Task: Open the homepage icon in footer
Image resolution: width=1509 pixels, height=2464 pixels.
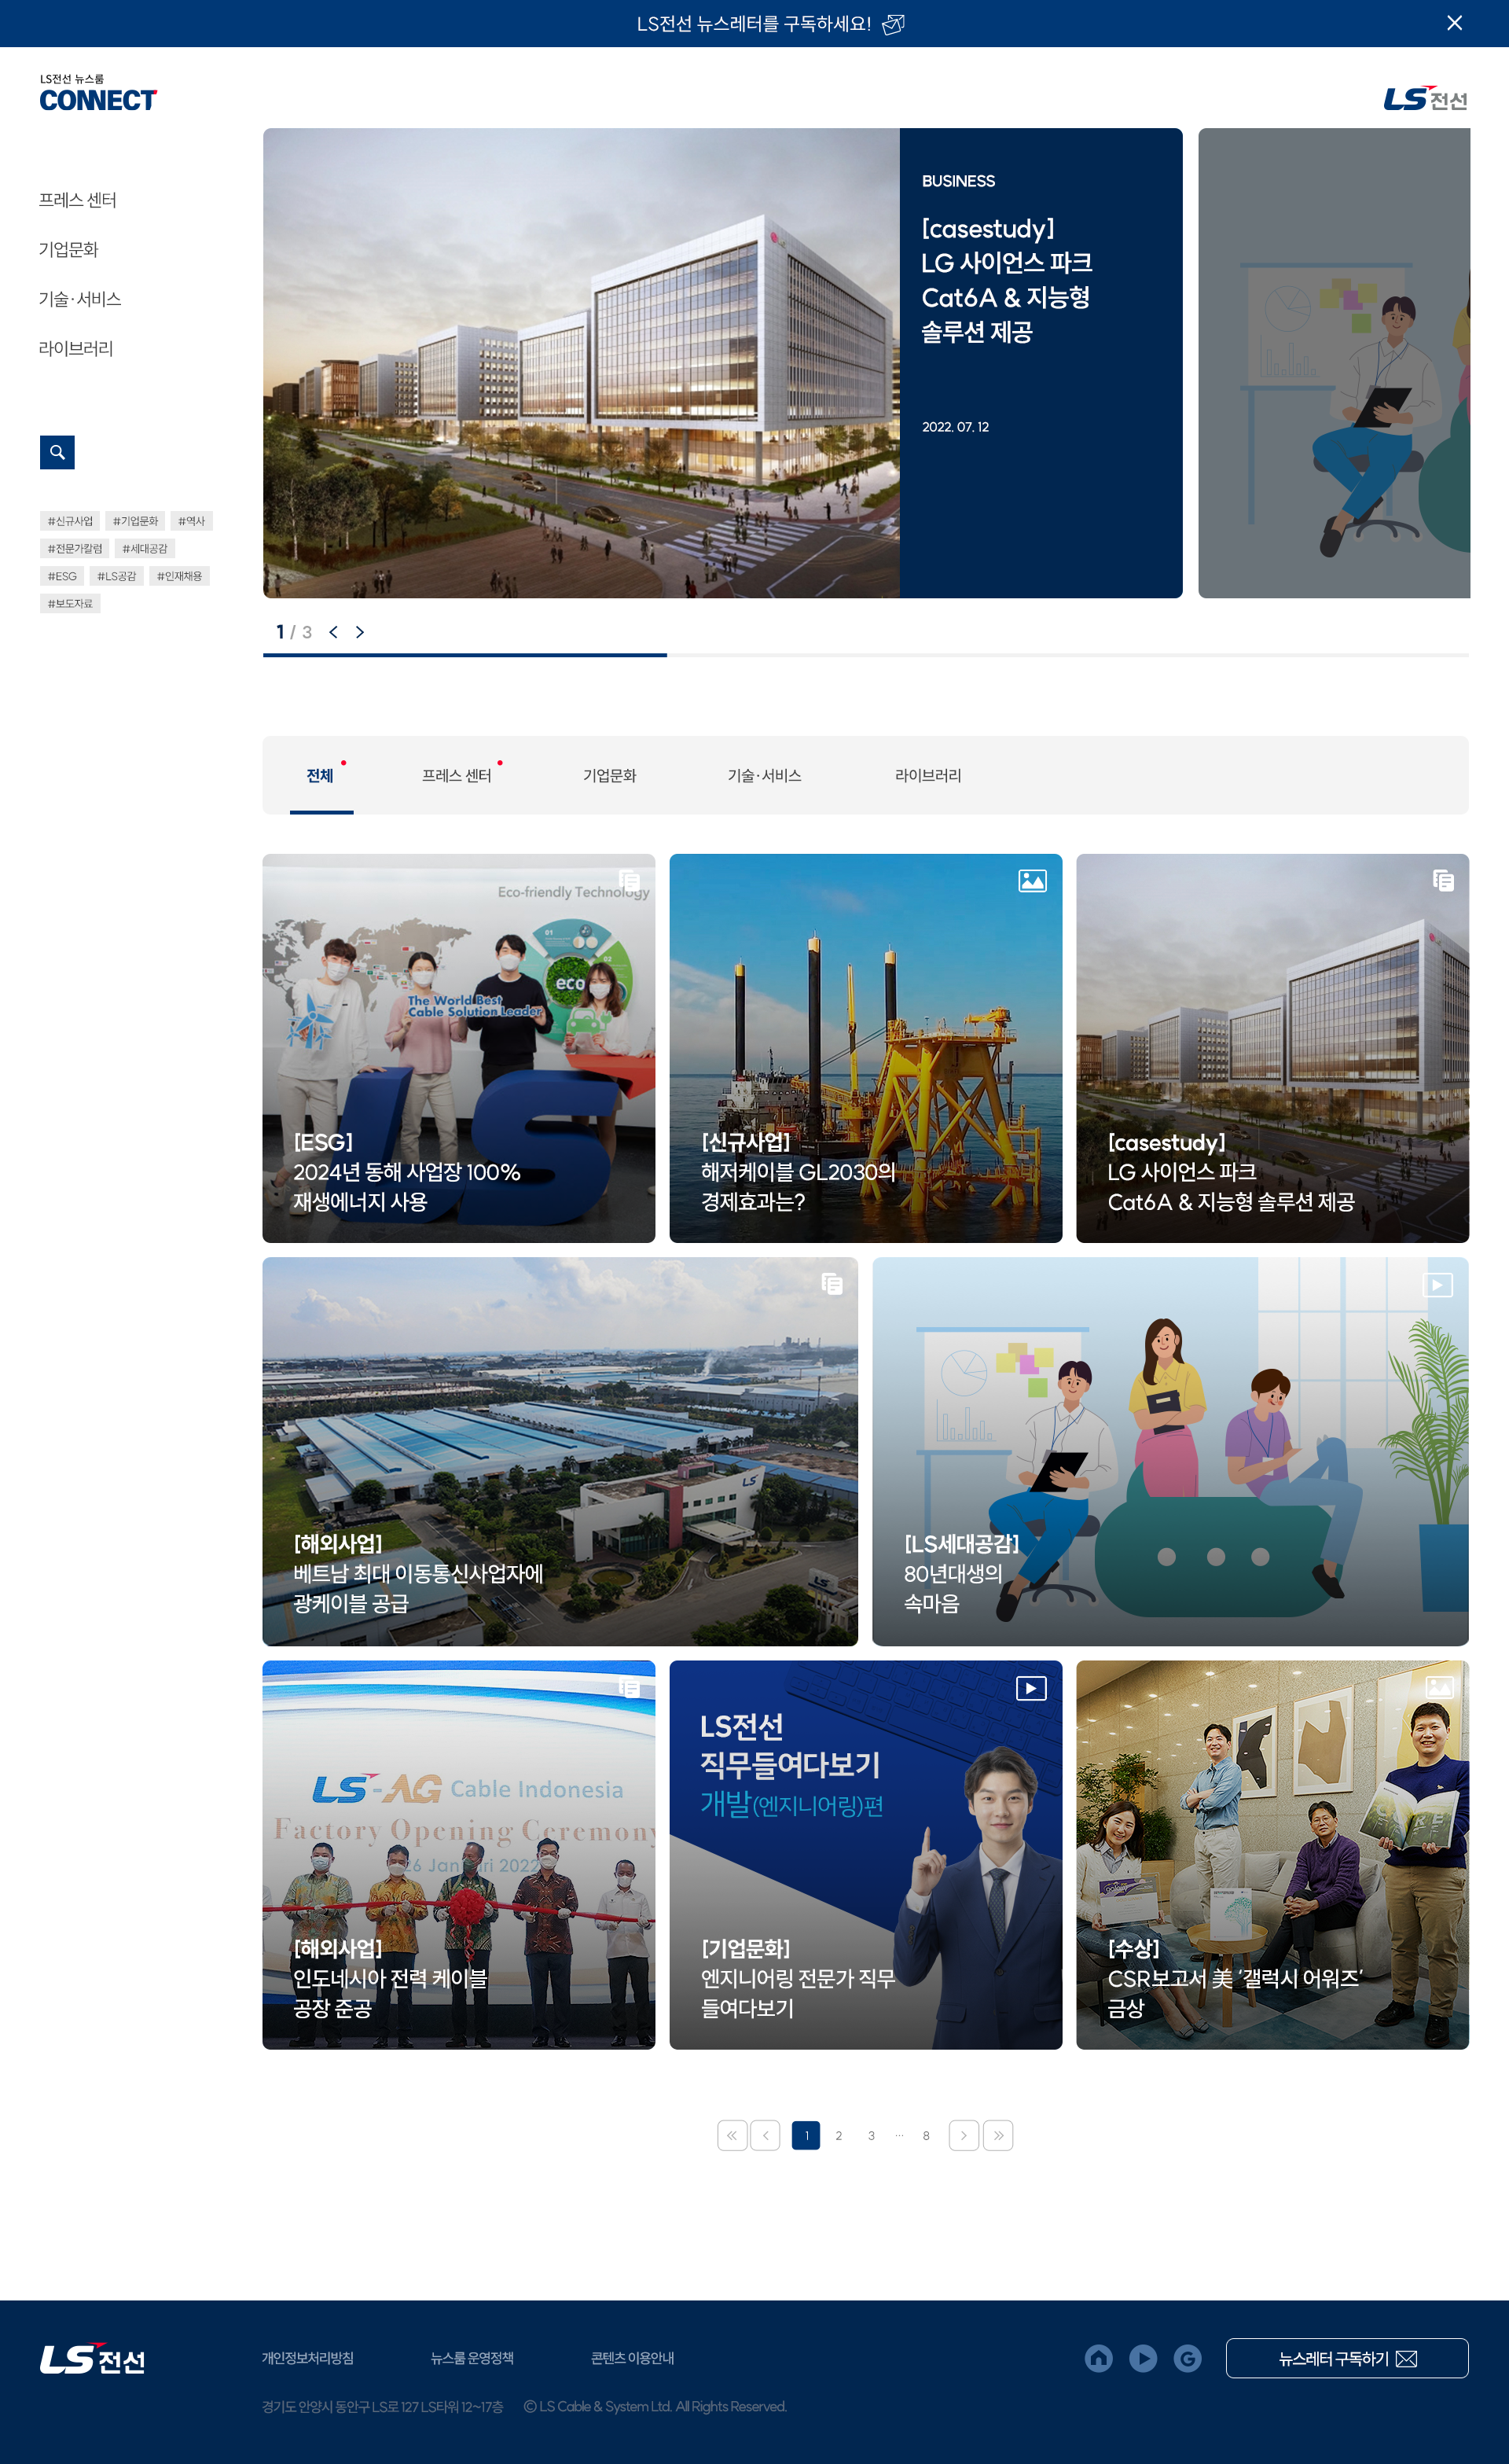Action: tap(1098, 2358)
